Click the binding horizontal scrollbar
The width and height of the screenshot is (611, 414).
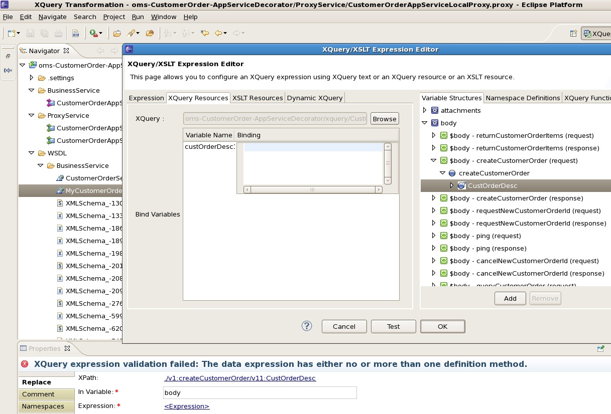(313, 190)
